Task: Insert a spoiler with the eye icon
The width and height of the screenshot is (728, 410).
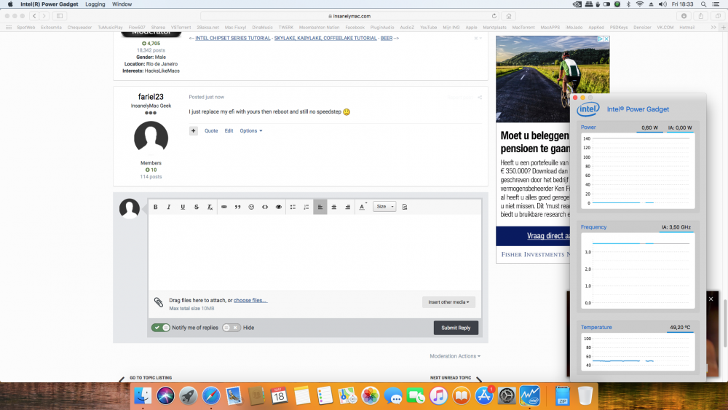Action: tap(279, 207)
